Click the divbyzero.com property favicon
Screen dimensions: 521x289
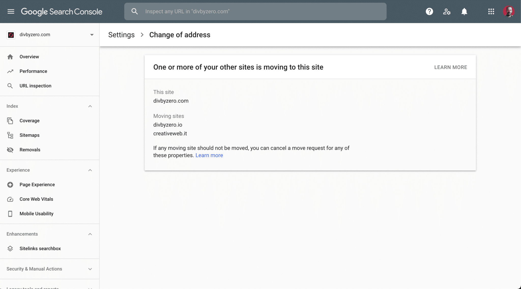pos(11,35)
